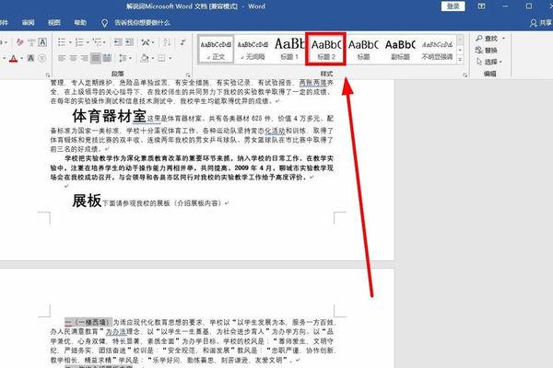This screenshot has height=368, width=553.
Task: Open the Paragraph dialog launcher
Action: coord(188,75)
